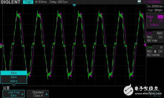
Task: Open the Standard Class A dropdown
Action: [38, 94]
